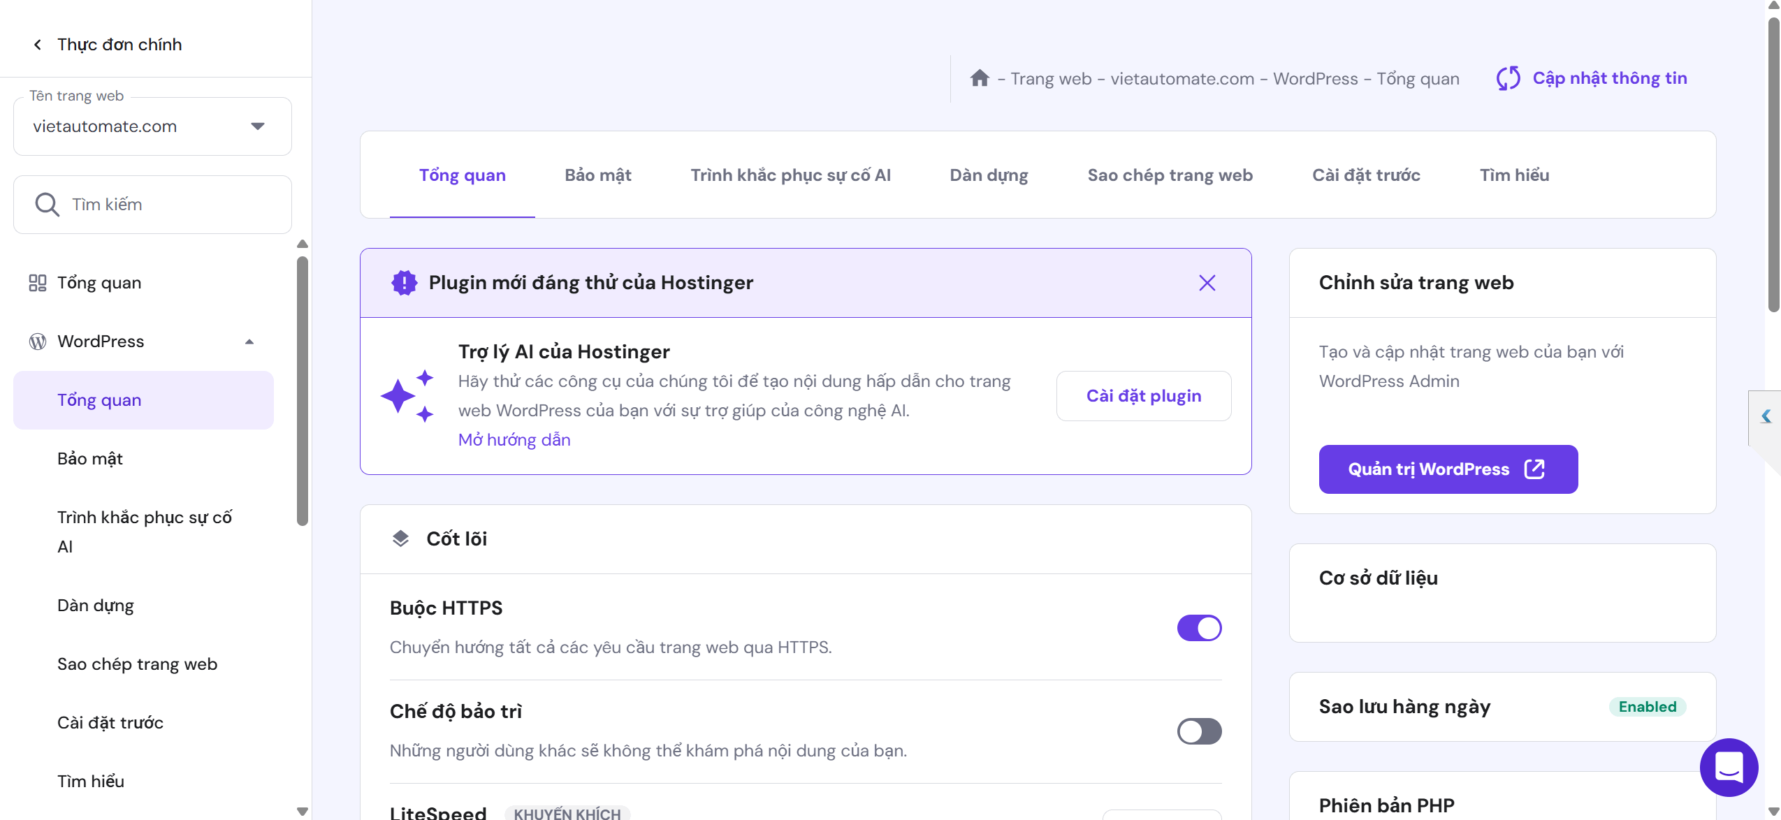Open Tìm hiểu in the sidebar

click(91, 782)
